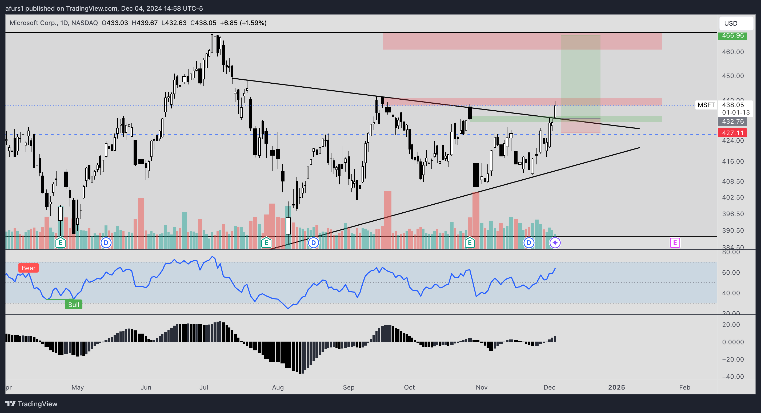Image resolution: width=761 pixels, height=413 pixels.
Task: Select the late-October green E earnings marker
Action: pos(470,243)
